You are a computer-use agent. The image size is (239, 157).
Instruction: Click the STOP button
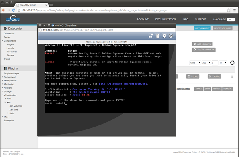[207, 89]
